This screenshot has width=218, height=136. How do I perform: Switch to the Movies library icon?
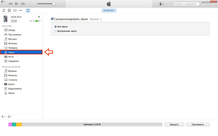click(x=9, y=10)
